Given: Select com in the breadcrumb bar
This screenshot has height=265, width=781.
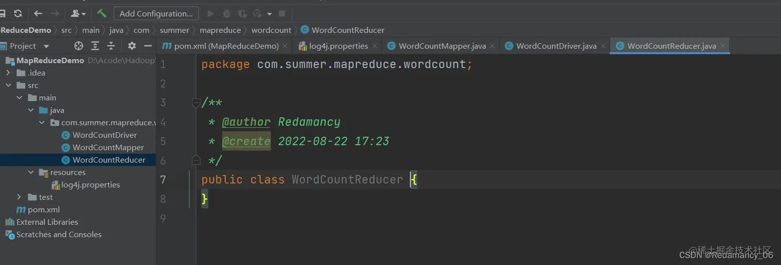Looking at the screenshot, I should pos(142,30).
